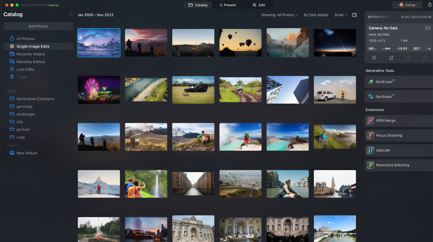This screenshot has width=433, height=242.
Task: Switch to the Edit tab
Action: pos(259,5)
